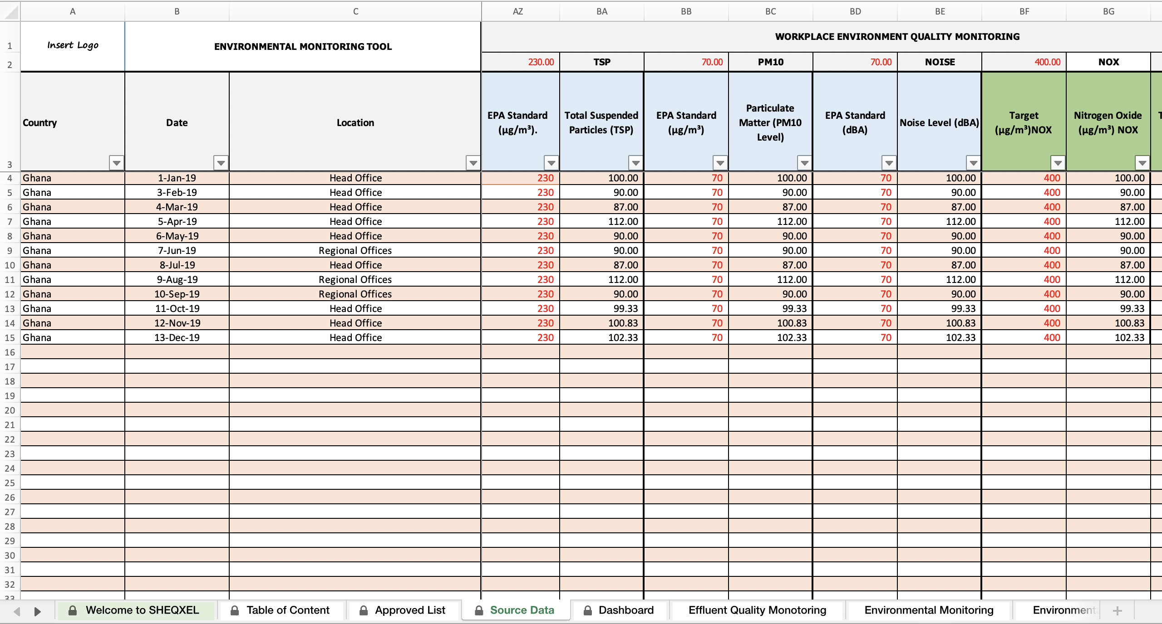This screenshot has width=1162, height=624.
Task: Click WORKPLACE ENVIRONMENT QUALITY MONITORING heading
Action: tap(897, 36)
